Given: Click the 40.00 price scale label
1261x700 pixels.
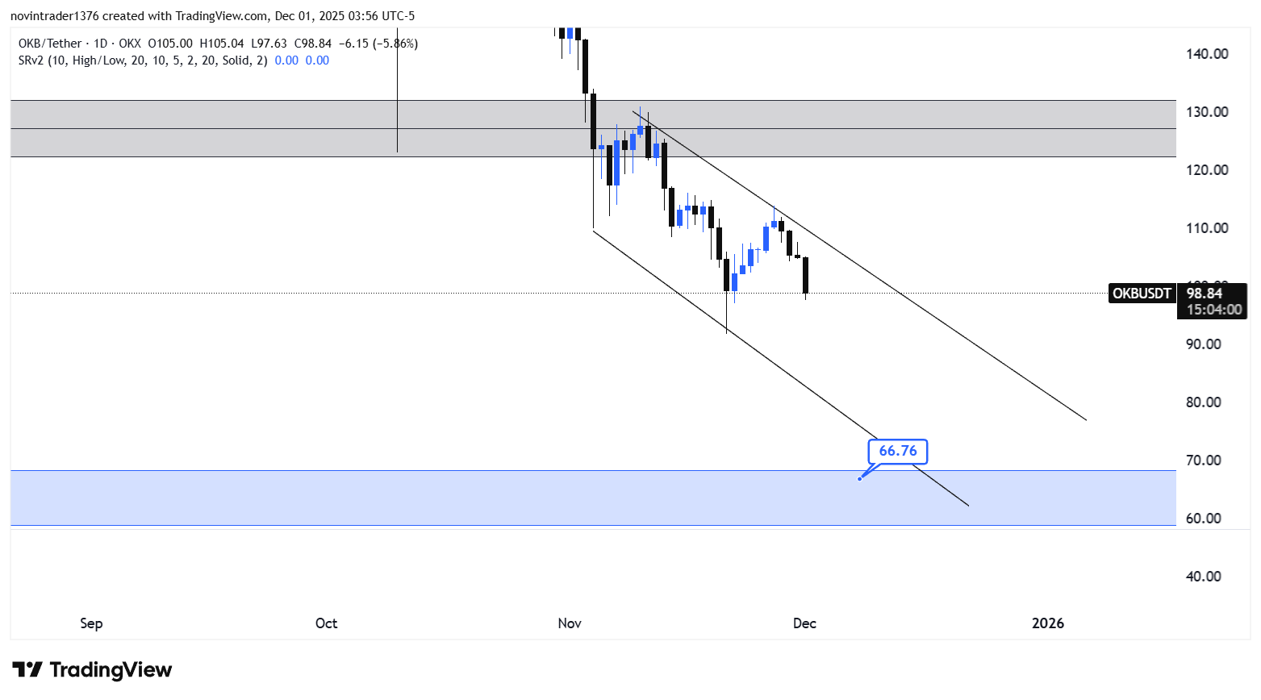Looking at the screenshot, I should [1204, 577].
